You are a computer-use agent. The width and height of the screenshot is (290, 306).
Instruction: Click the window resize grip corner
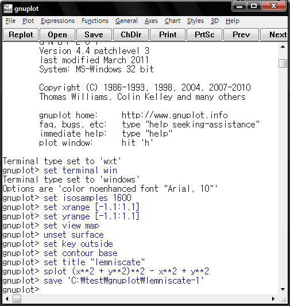283,299
